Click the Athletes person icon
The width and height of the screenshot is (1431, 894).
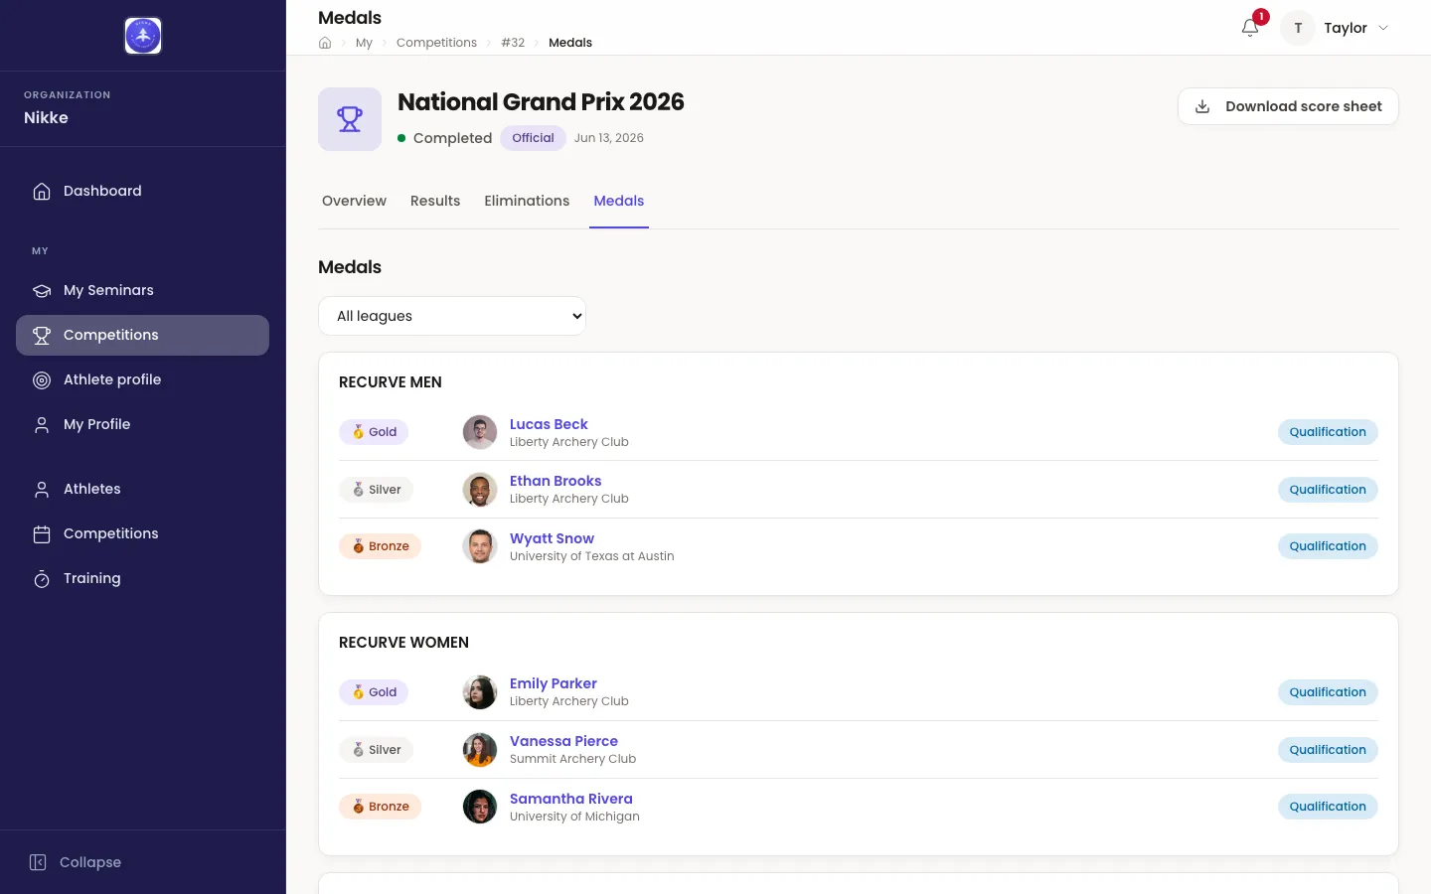(42, 489)
